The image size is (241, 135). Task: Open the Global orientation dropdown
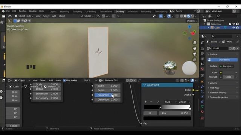click(x=87, y=16)
